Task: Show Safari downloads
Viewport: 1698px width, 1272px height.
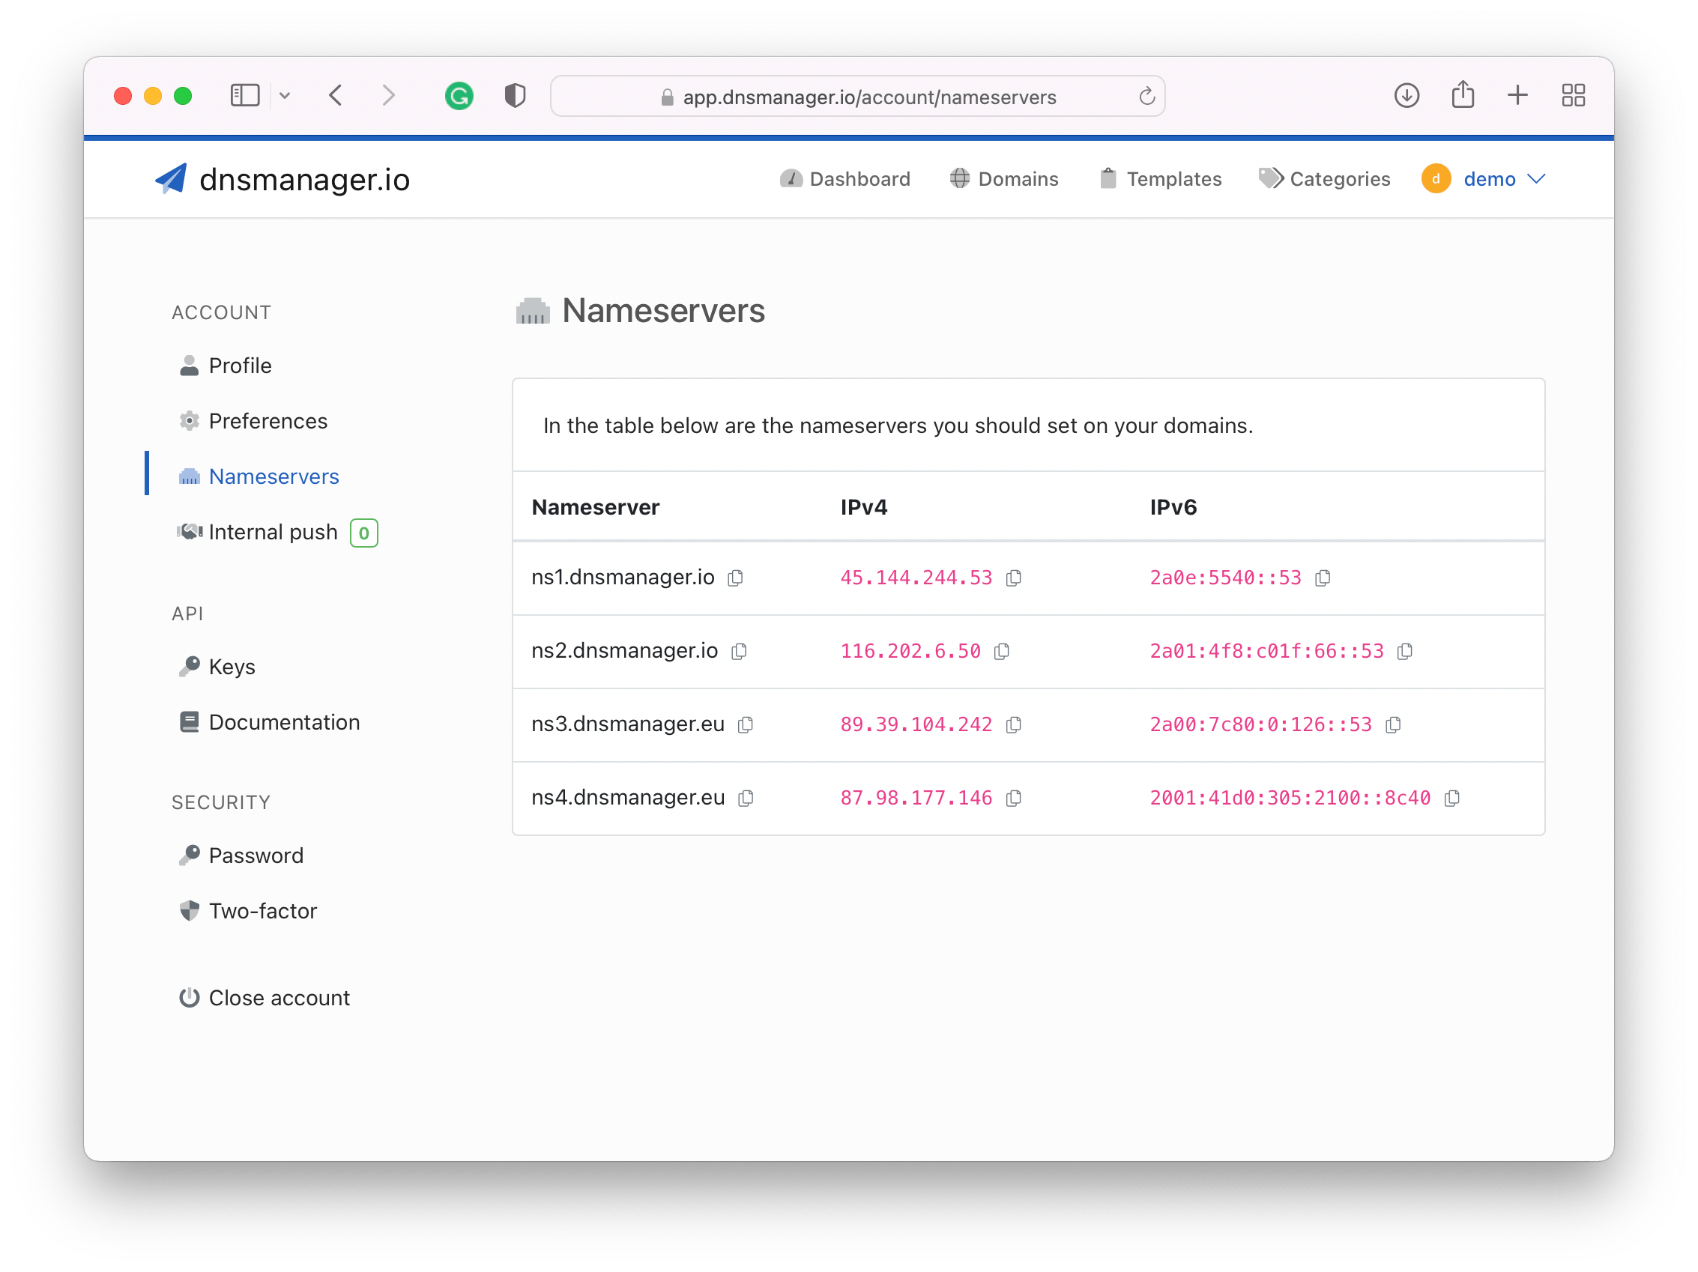Action: tap(1407, 96)
